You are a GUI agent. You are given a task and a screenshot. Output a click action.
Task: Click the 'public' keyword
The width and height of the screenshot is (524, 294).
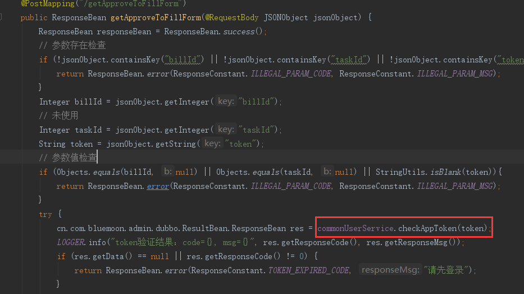pos(34,17)
